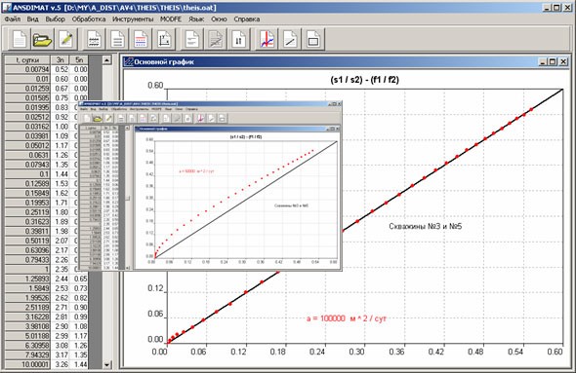
Task: Click the plain lines document toolbar icon
Action: (117, 39)
